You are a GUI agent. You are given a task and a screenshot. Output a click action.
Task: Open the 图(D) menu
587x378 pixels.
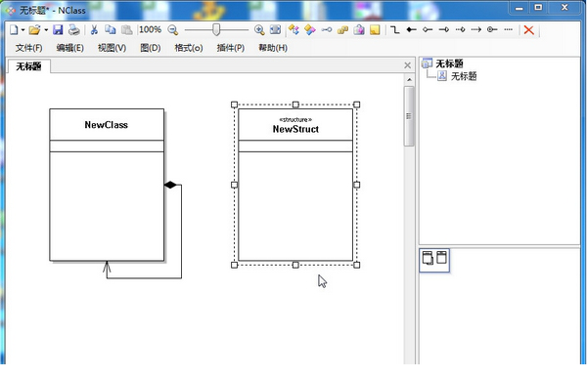tap(151, 48)
